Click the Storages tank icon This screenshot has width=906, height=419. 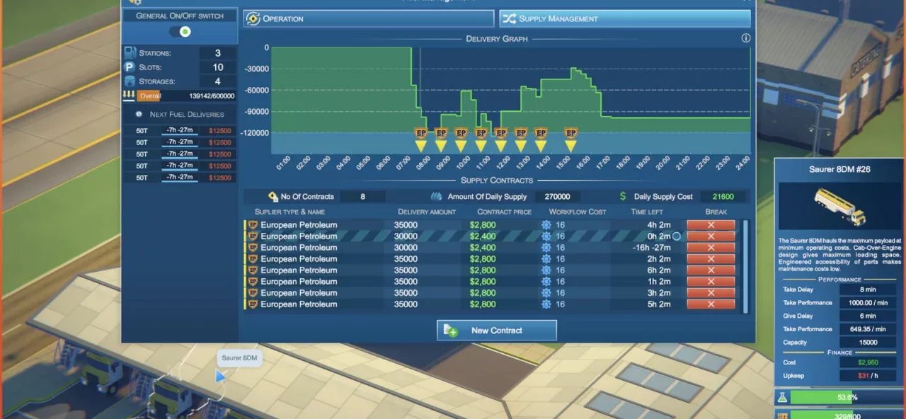(x=130, y=81)
